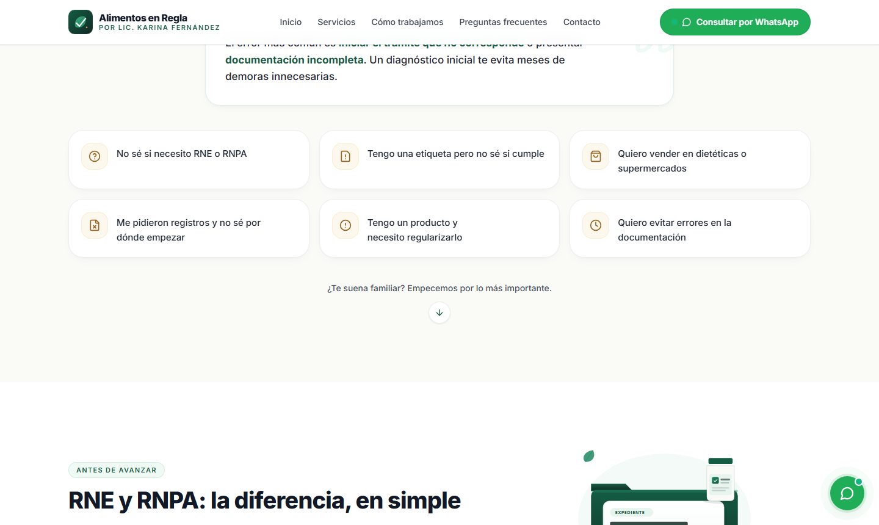Viewport: 879px width, 525px height.
Task: Click the question mark icon for RNE o RNPA
Action: 95,156
